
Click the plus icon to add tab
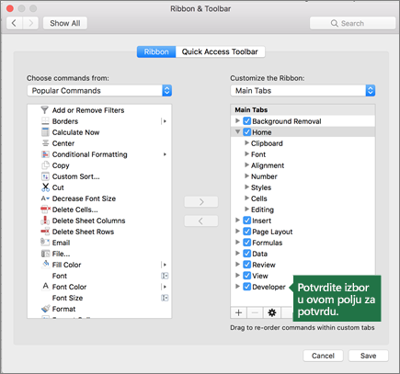click(x=238, y=312)
